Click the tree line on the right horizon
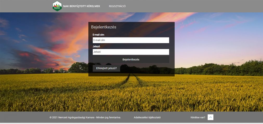The height and width of the screenshot is (124, 263). pyautogui.click(x=221, y=68)
